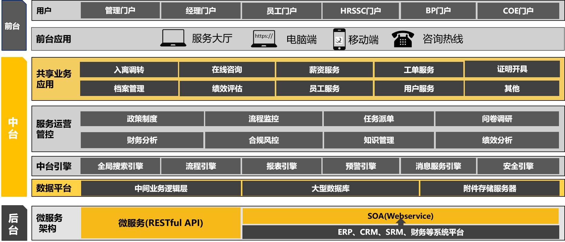The image size is (565, 242).
Task: Click the 后台 side tab
Action: point(14,223)
